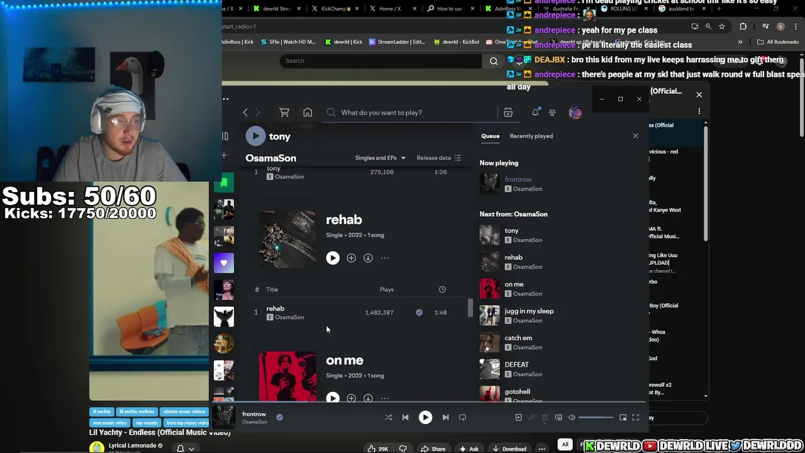The height and width of the screenshot is (453, 805).
Task: Switch to the KickChamp browser tab
Action: coord(334,9)
